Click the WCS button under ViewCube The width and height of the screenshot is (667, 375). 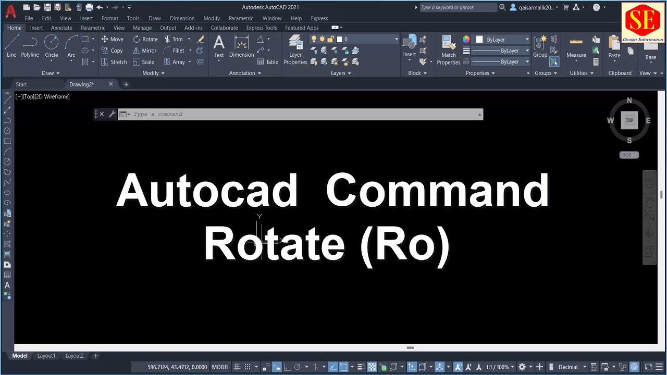(629, 155)
